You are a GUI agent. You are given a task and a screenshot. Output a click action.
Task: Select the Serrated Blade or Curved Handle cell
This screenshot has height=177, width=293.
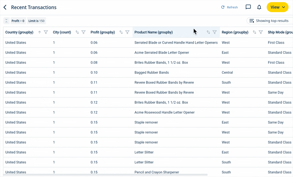pos(176,43)
